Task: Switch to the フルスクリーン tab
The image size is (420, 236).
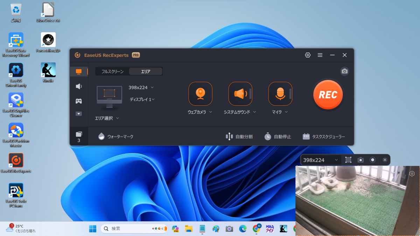Action: click(112, 71)
